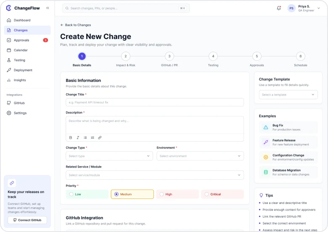This screenshot has height=232, width=328.
Task: Focus the search changes, PRs, people box
Action: coord(126,8)
